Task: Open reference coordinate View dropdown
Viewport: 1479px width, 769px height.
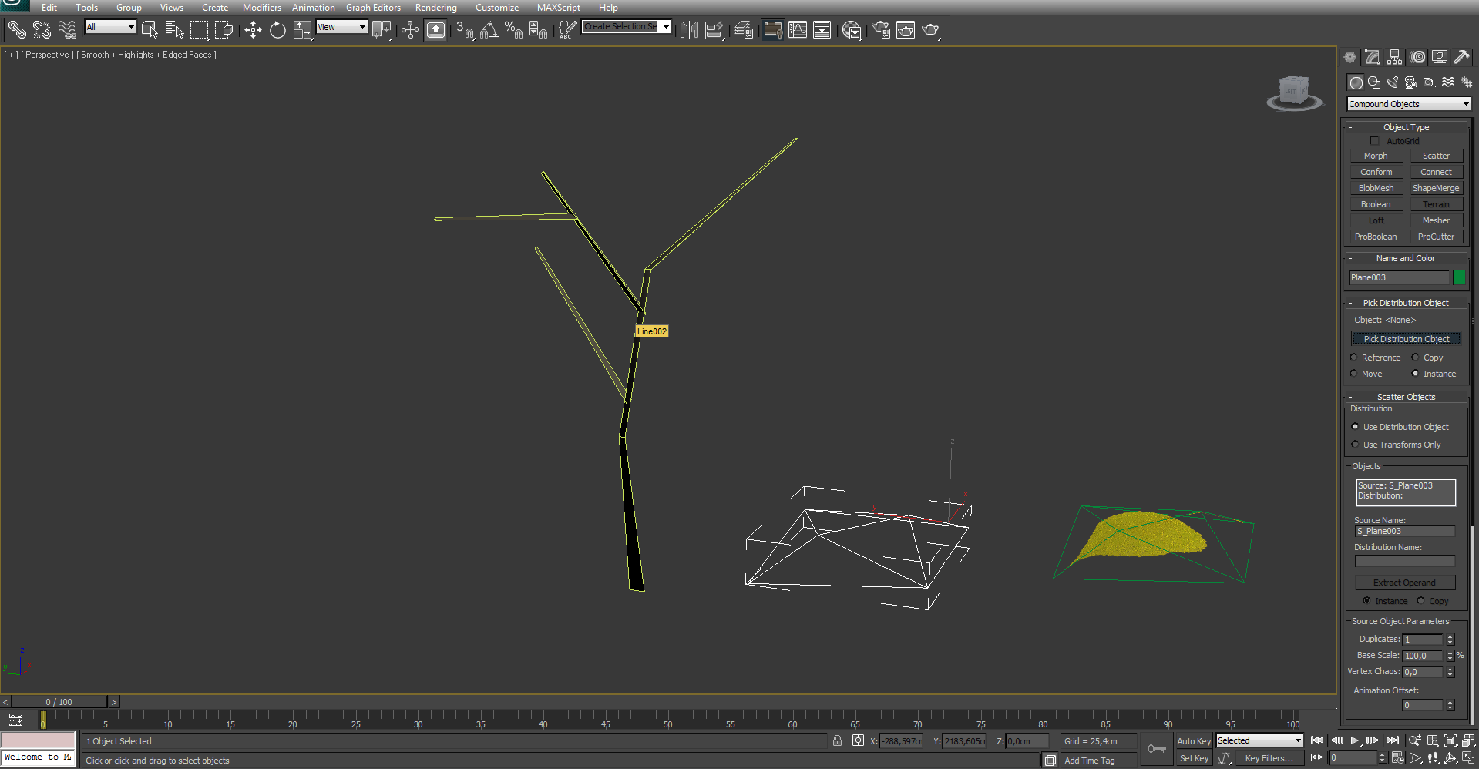Action: [x=341, y=27]
